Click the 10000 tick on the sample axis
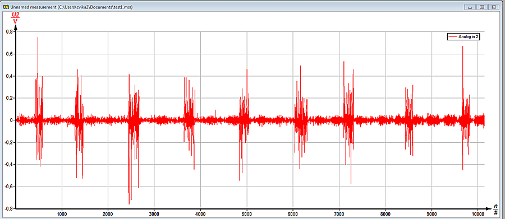The width and height of the screenshot is (505, 219). (478, 214)
